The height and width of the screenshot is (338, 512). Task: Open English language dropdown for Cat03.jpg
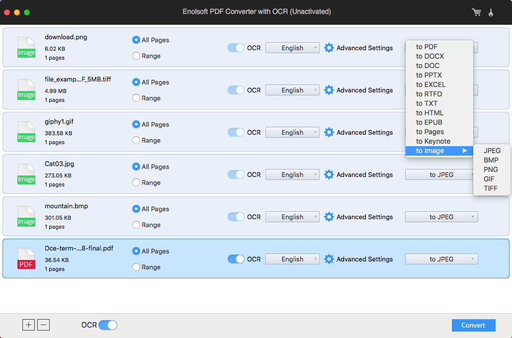click(x=292, y=174)
